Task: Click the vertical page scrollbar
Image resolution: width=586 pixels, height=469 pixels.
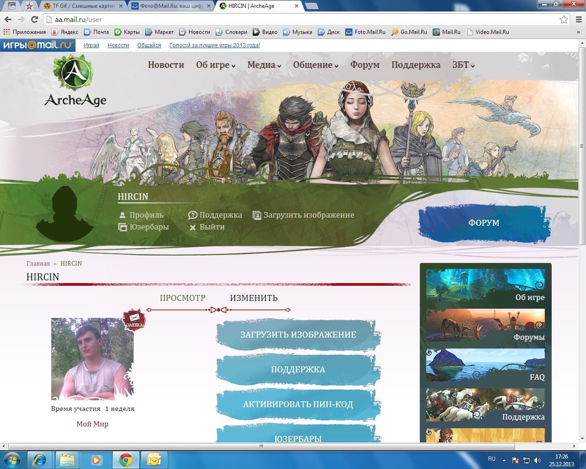Action: pos(582,147)
